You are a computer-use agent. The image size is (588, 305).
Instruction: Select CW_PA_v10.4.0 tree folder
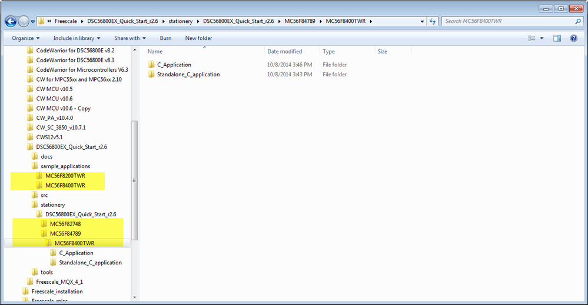55,118
